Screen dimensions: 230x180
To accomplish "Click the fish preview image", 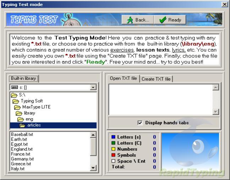I will (190, 152).
